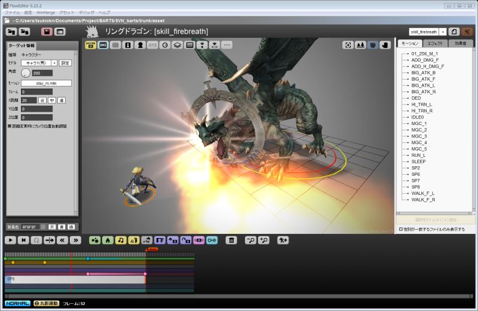The width and height of the screenshot is (478, 311).
Task: Click the motion field showing stay_m.mtn
Action: pos(47,83)
